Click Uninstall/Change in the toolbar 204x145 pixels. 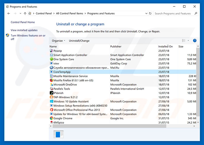[x=79, y=41]
